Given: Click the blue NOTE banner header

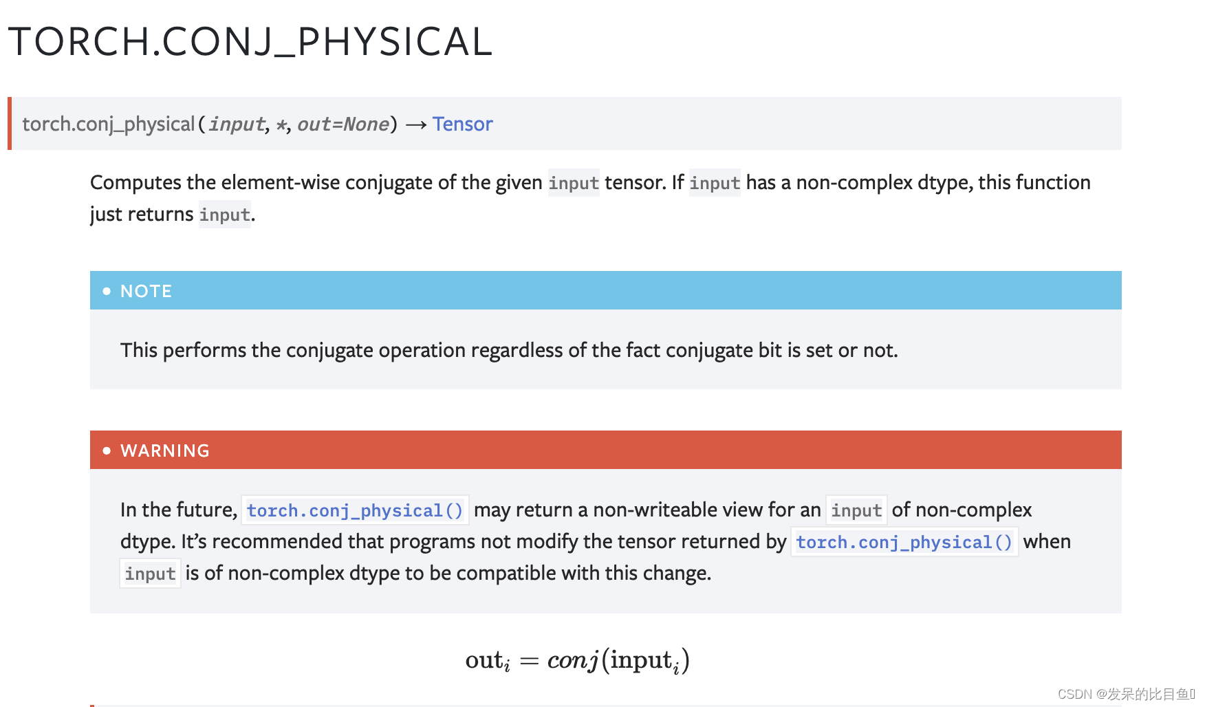Looking at the screenshot, I should tap(606, 290).
